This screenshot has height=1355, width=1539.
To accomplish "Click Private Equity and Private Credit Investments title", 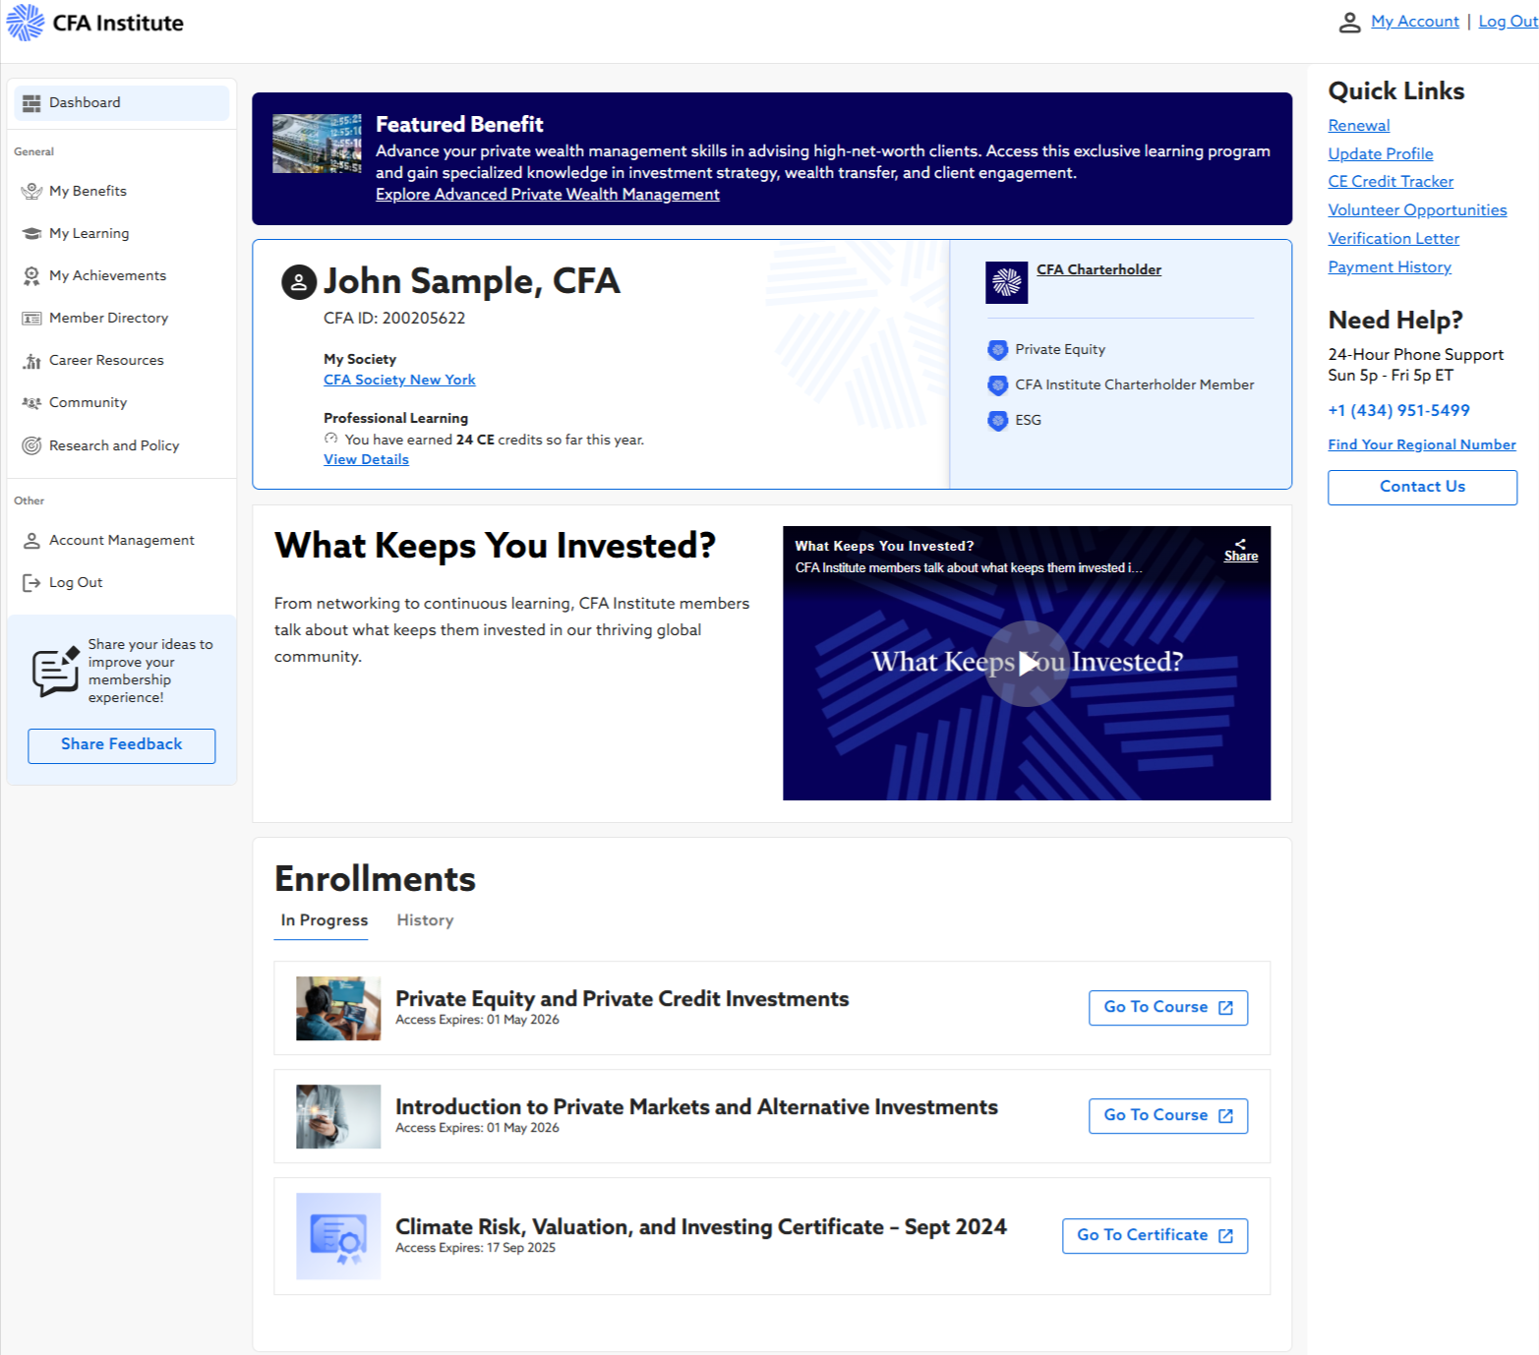I will tap(622, 999).
